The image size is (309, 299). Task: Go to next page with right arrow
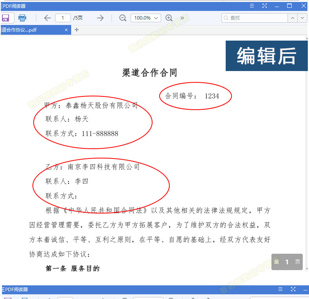click(100, 18)
